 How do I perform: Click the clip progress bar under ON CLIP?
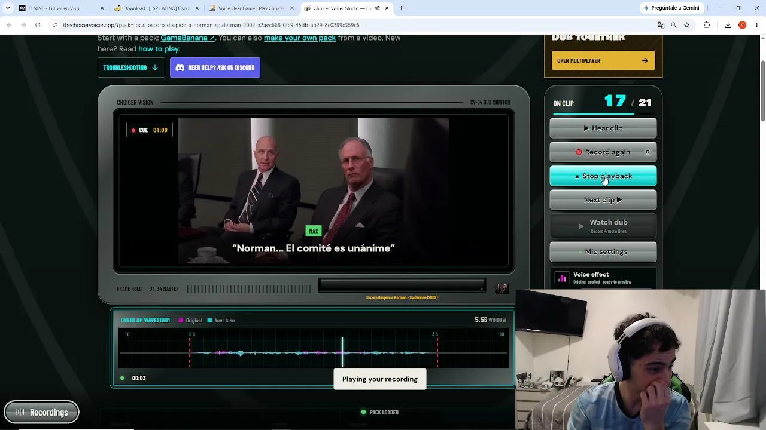click(x=603, y=113)
